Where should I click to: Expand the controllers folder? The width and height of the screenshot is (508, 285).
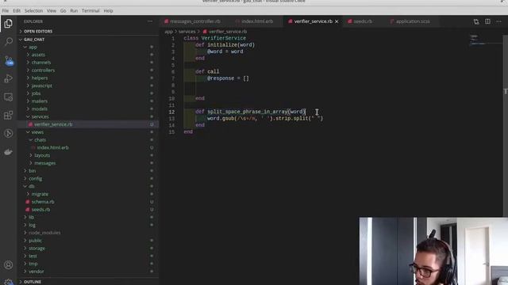tap(43, 70)
